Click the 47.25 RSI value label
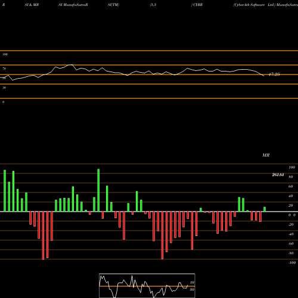Screen dimensions: 298x298 coord(274,74)
